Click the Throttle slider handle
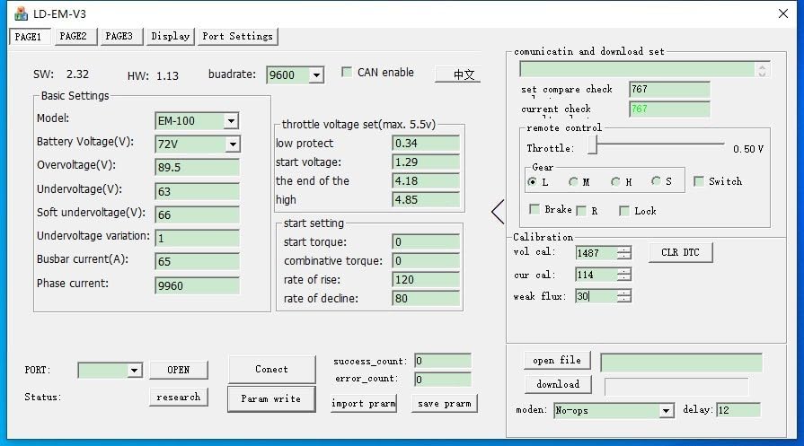The height and width of the screenshot is (446, 804). point(593,144)
